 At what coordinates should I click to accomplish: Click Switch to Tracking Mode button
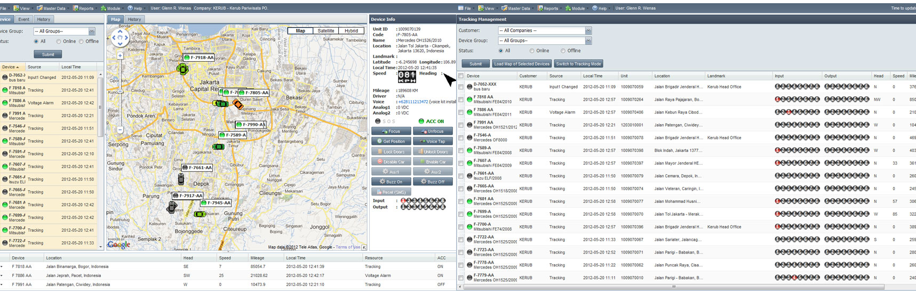[x=578, y=64]
